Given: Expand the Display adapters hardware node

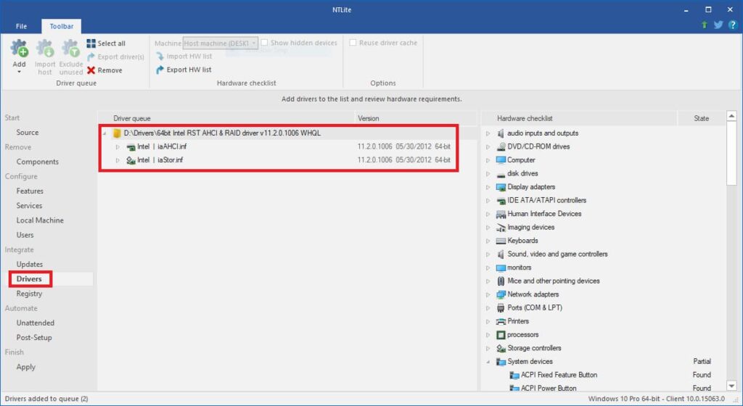Looking at the screenshot, I should (488, 187).
